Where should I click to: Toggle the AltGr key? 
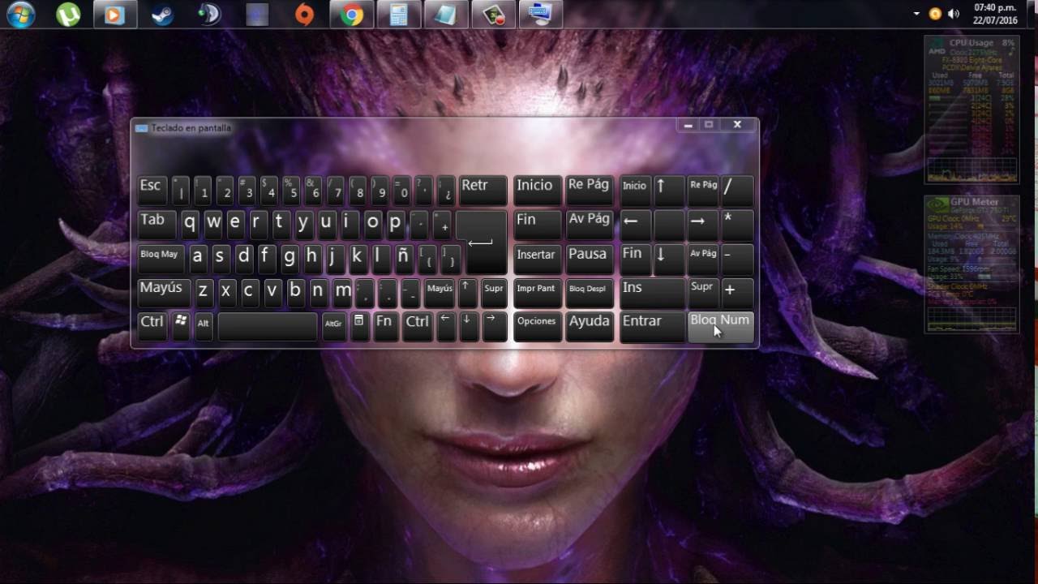point(333,325)
